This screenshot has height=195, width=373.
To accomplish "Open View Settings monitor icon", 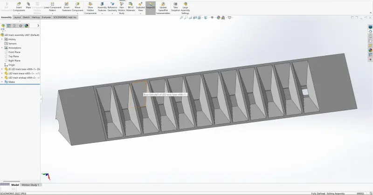I will (229, 18).
